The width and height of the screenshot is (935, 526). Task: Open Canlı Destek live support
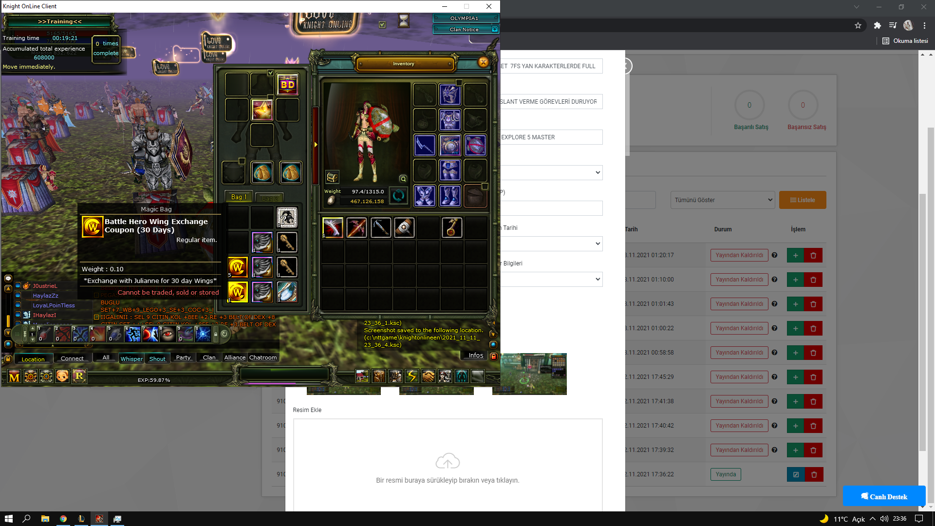pyautogui.click(x=884, y=496)
